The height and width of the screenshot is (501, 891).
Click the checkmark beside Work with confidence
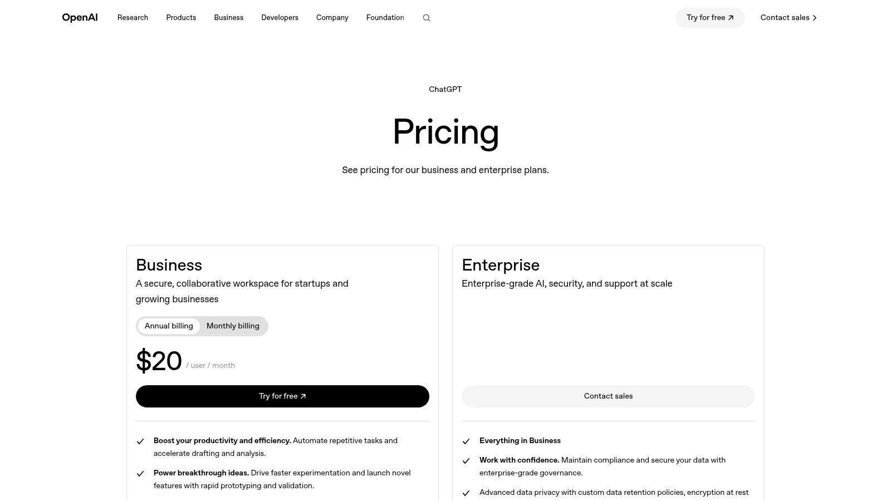(466, 461)
